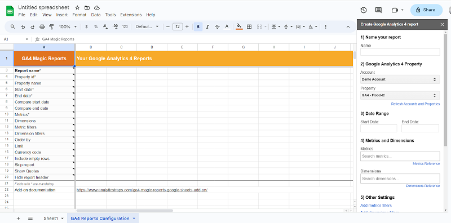Open the Data menu
The height and width of the screenshot is (223, 451).
point(96,15)
